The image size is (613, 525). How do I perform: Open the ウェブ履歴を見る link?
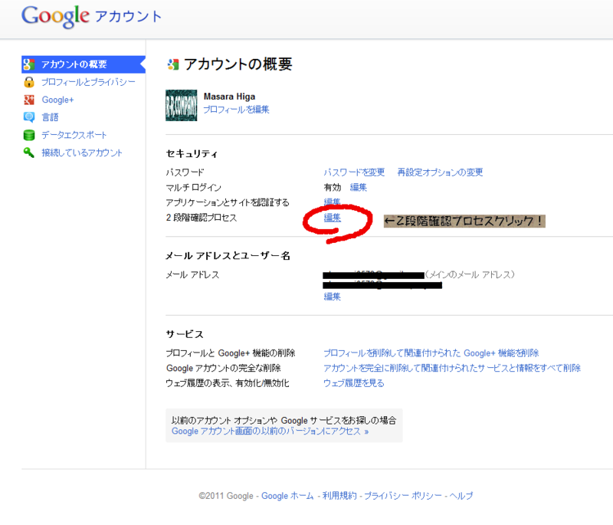pos(354,383)
